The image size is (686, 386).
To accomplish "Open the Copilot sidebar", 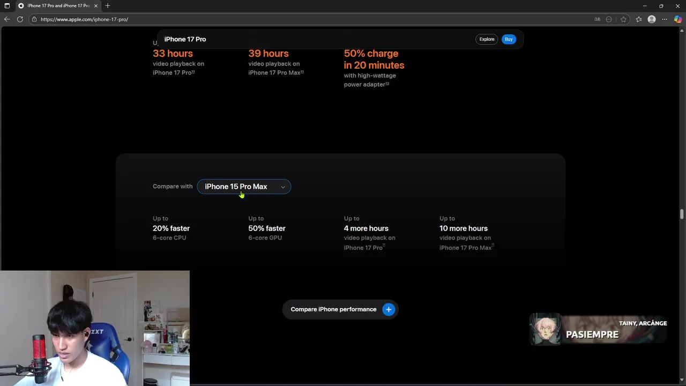I will coord(678,19).
